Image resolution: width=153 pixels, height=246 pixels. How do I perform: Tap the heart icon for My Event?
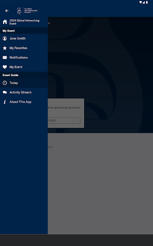[x=5, y=67]
